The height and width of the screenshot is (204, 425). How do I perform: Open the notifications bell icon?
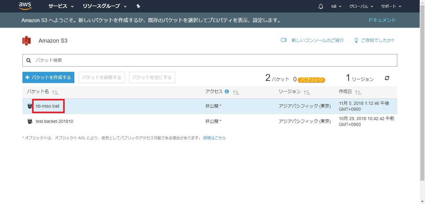(321, 6)
